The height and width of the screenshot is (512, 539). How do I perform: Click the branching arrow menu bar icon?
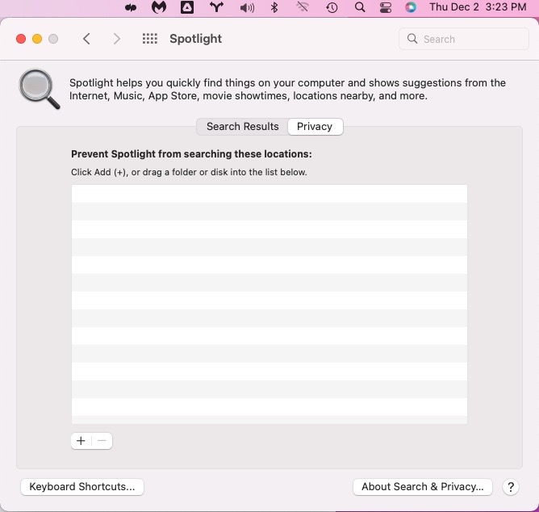(x=216, y=7)
